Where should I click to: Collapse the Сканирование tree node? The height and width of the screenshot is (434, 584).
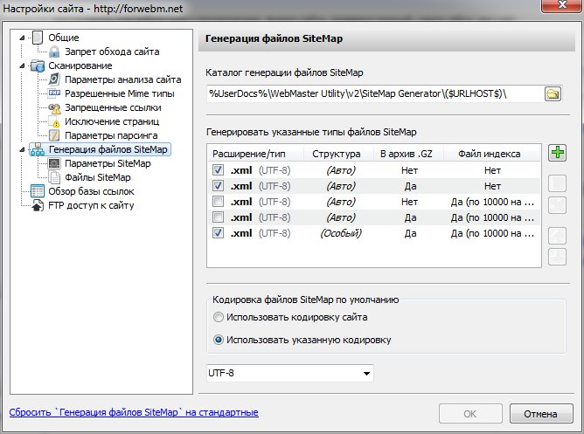[x=21, y=65]
